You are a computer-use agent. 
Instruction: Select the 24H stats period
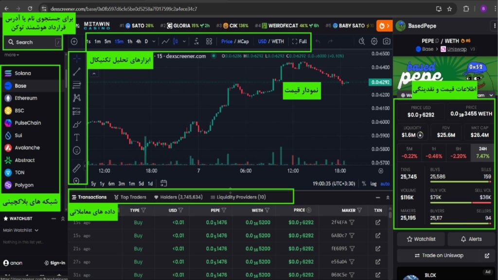tap(482, 152)
